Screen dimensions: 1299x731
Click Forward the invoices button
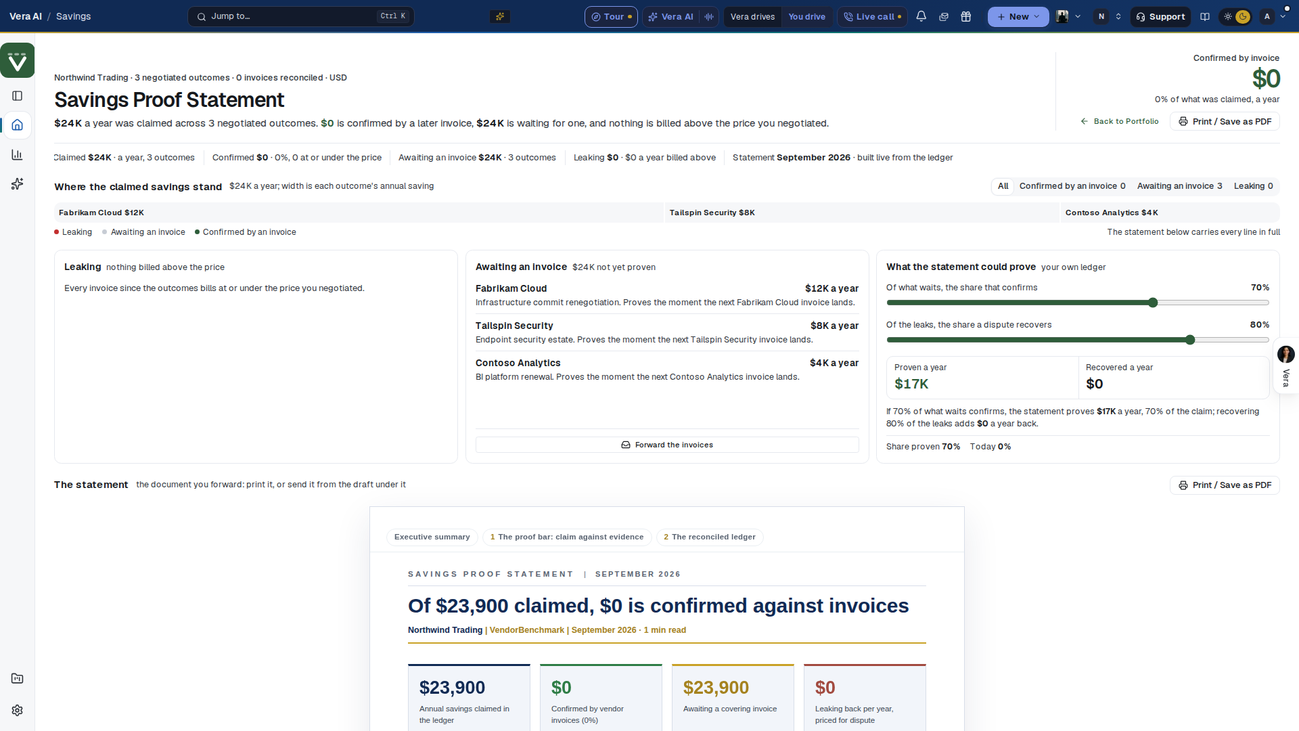[667, 445]
